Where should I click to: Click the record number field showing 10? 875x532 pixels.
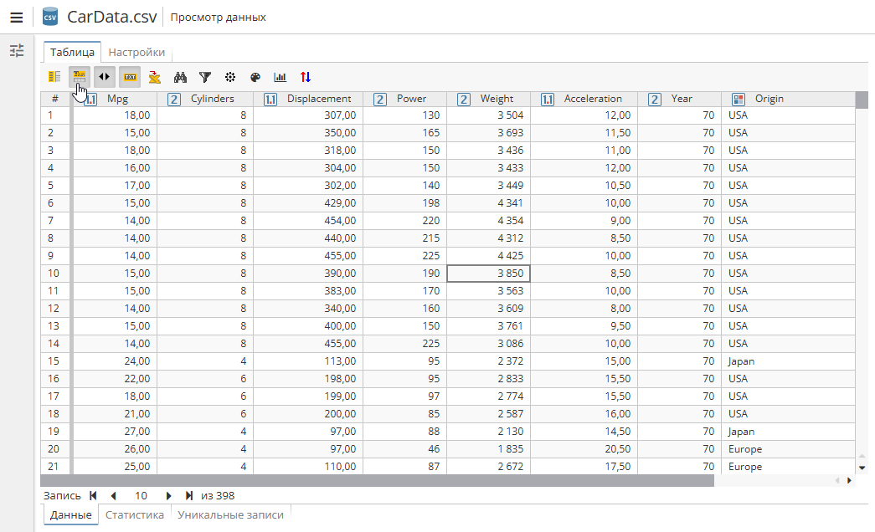[141, 495]
